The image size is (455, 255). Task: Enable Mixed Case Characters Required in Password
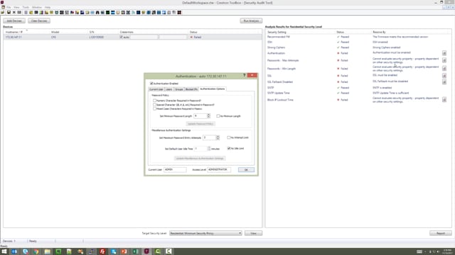[x=155, y=108]
